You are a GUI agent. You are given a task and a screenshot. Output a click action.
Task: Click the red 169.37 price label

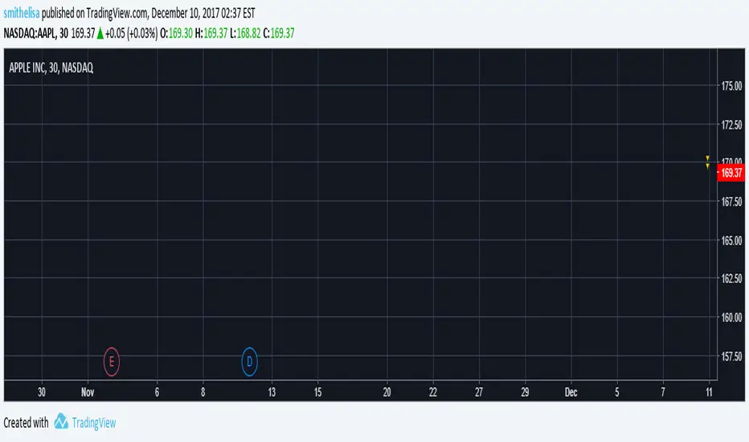point(731,173)
